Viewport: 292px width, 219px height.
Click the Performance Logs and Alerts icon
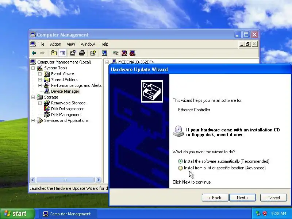(x=47, y=85)
